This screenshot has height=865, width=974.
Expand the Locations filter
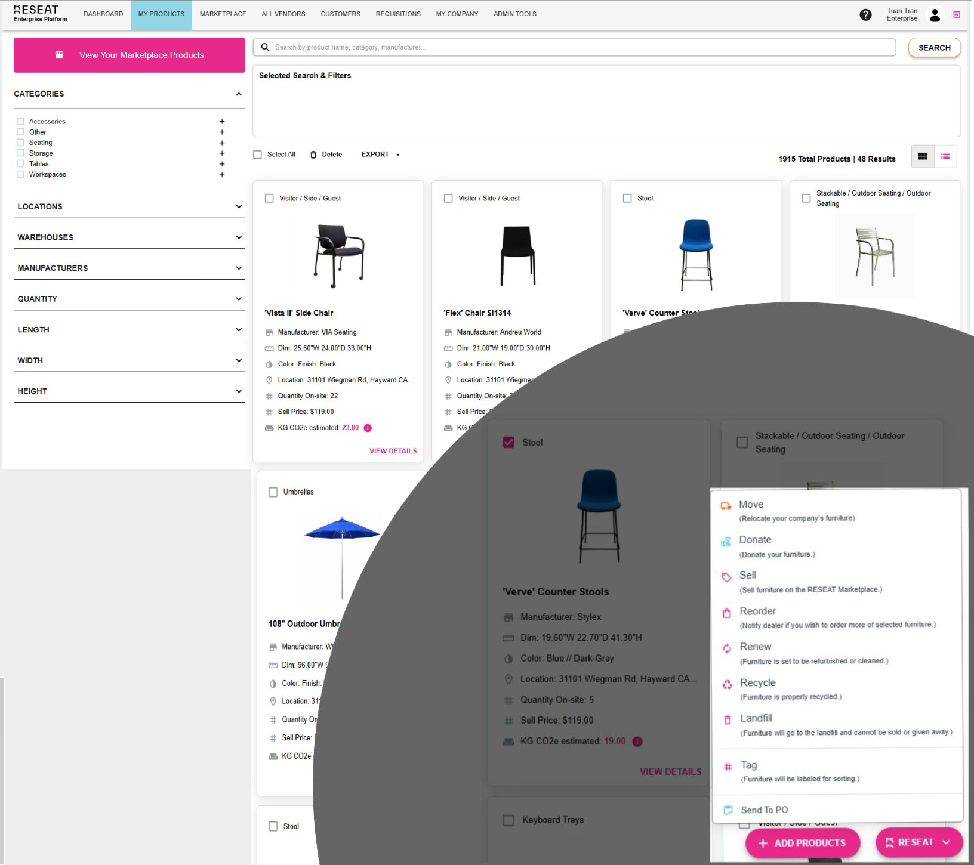coord(239,206)
